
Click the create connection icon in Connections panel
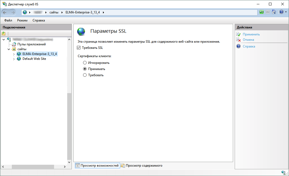point(3,34)
